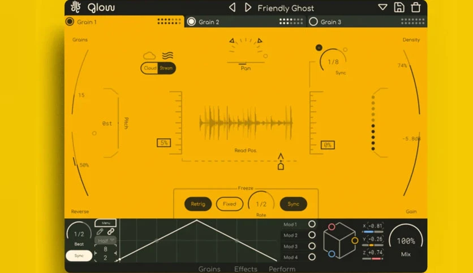Toggle the Freeze Sync button
Screen dimensions: 473x273
click(293, 204)
